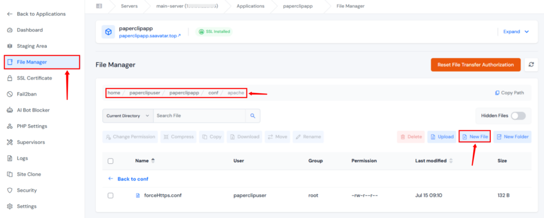Open PHP Settings in the sidebar
The width and height of the screenshot is (544, 218).
[x=27, y=126]
